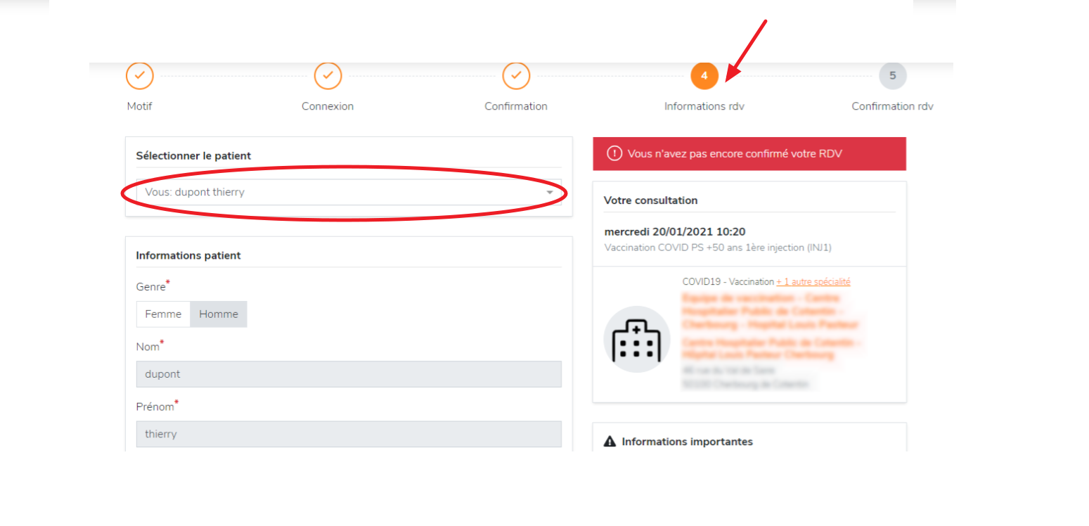Screen dimensions: 1089x526
Task: Go to the Informations rdv step label
Action: 704,106
